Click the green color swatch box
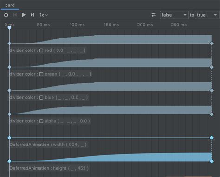This screenshot has height=177, width=220. click(x=41, y=74)
